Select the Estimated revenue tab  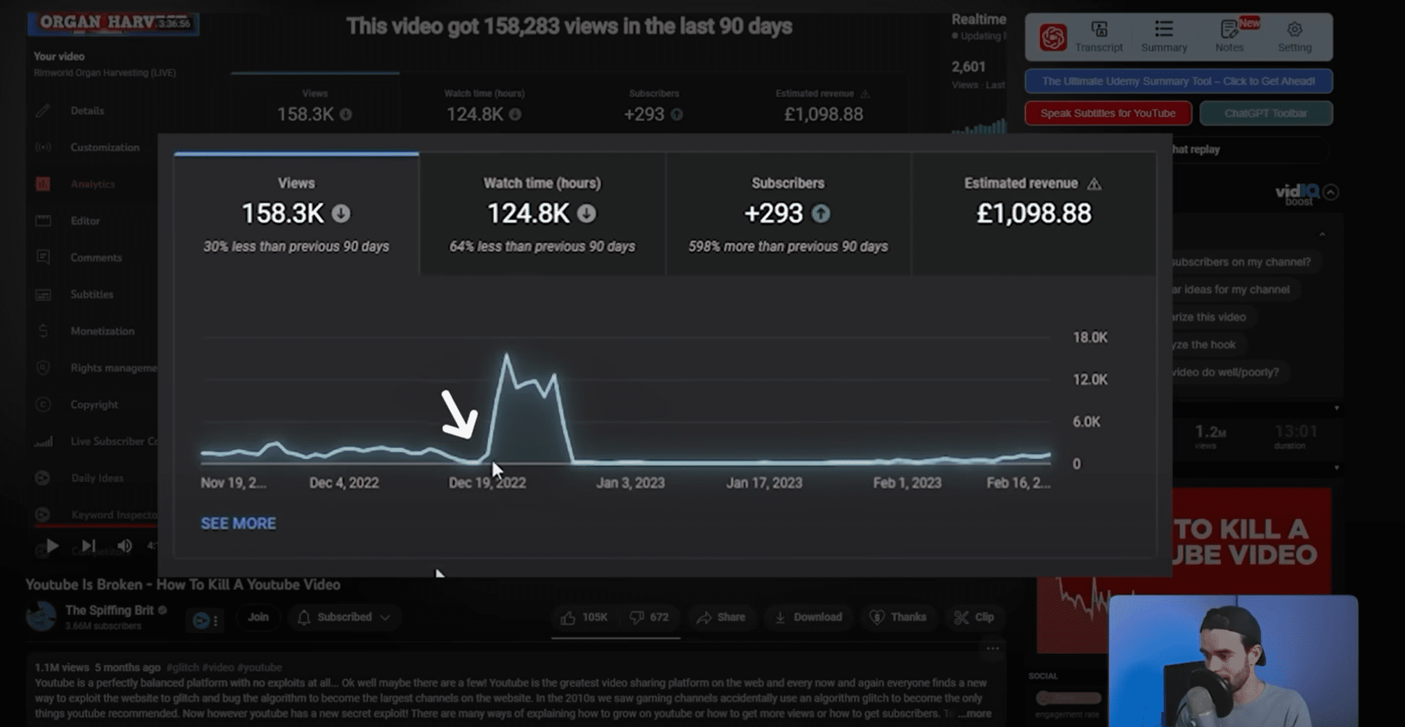[1033, 214]
